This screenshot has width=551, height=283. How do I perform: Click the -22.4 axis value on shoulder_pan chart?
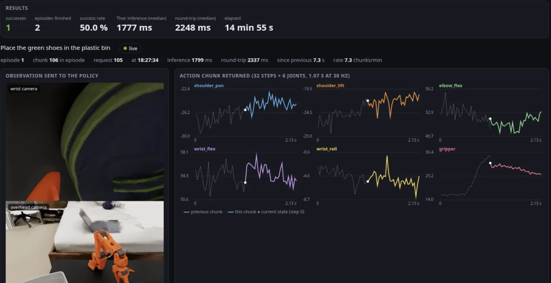point(185,89)
